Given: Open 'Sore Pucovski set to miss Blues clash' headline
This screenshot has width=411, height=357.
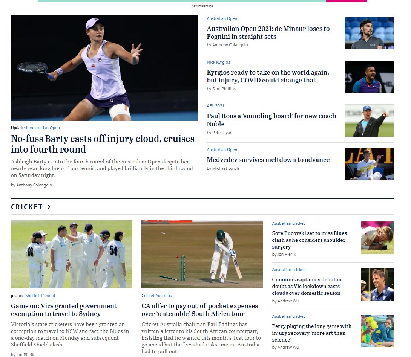Looking at the screenshot, I should pyautogui.click(x=309, y=240).
